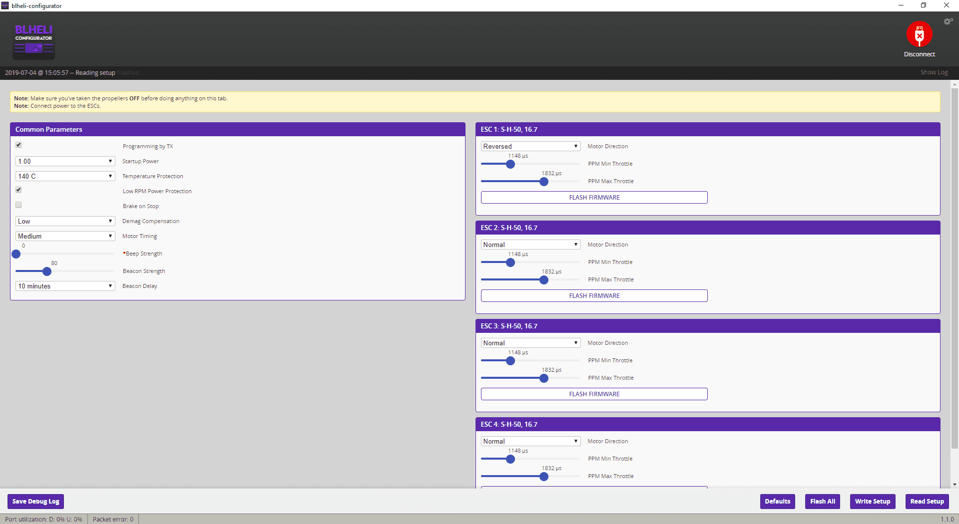Screen dimensions: 959x524
Task: Click the Port utilization status text
Action: point(43,519)
